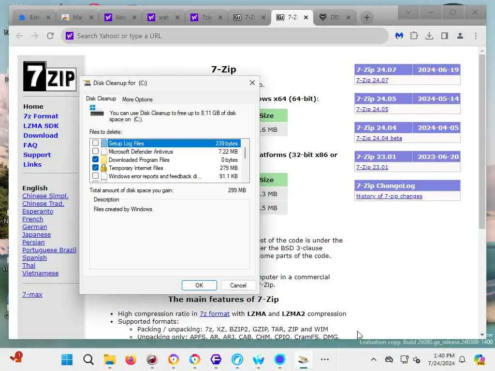Open the Copilot preview icon on taskbar
This screenshot has height=371, width=495.
480,359
